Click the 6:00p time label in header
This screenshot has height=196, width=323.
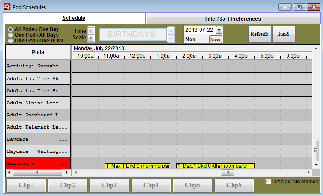coord(293,56)
